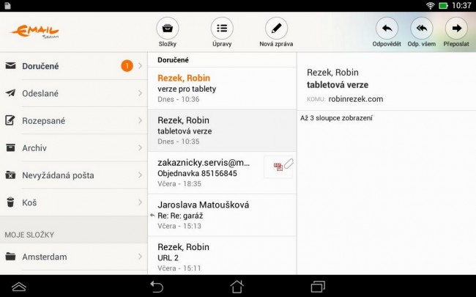Open message 'URL 2' from Rezek, Robin
This screenshot has width=476, height=297.
(x=222, y=256)
